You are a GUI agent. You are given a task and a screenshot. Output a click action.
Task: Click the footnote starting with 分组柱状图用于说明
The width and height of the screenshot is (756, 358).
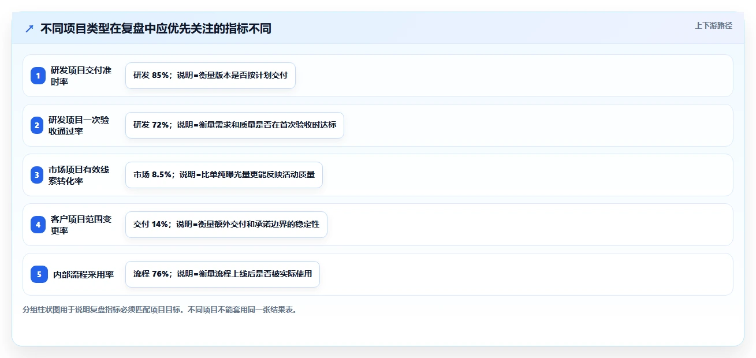coord(160,309)
